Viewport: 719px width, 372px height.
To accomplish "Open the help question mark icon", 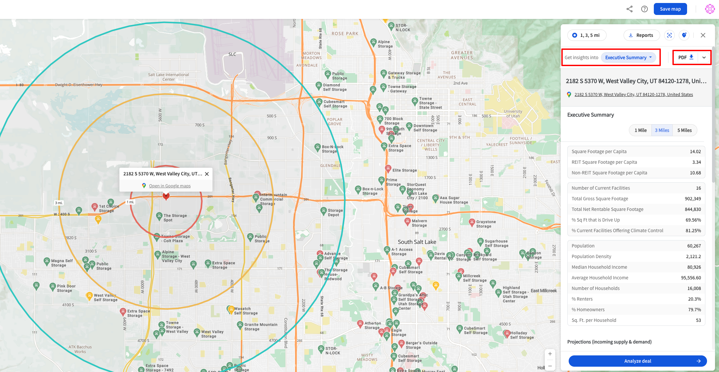I will (x=645, y=9).
